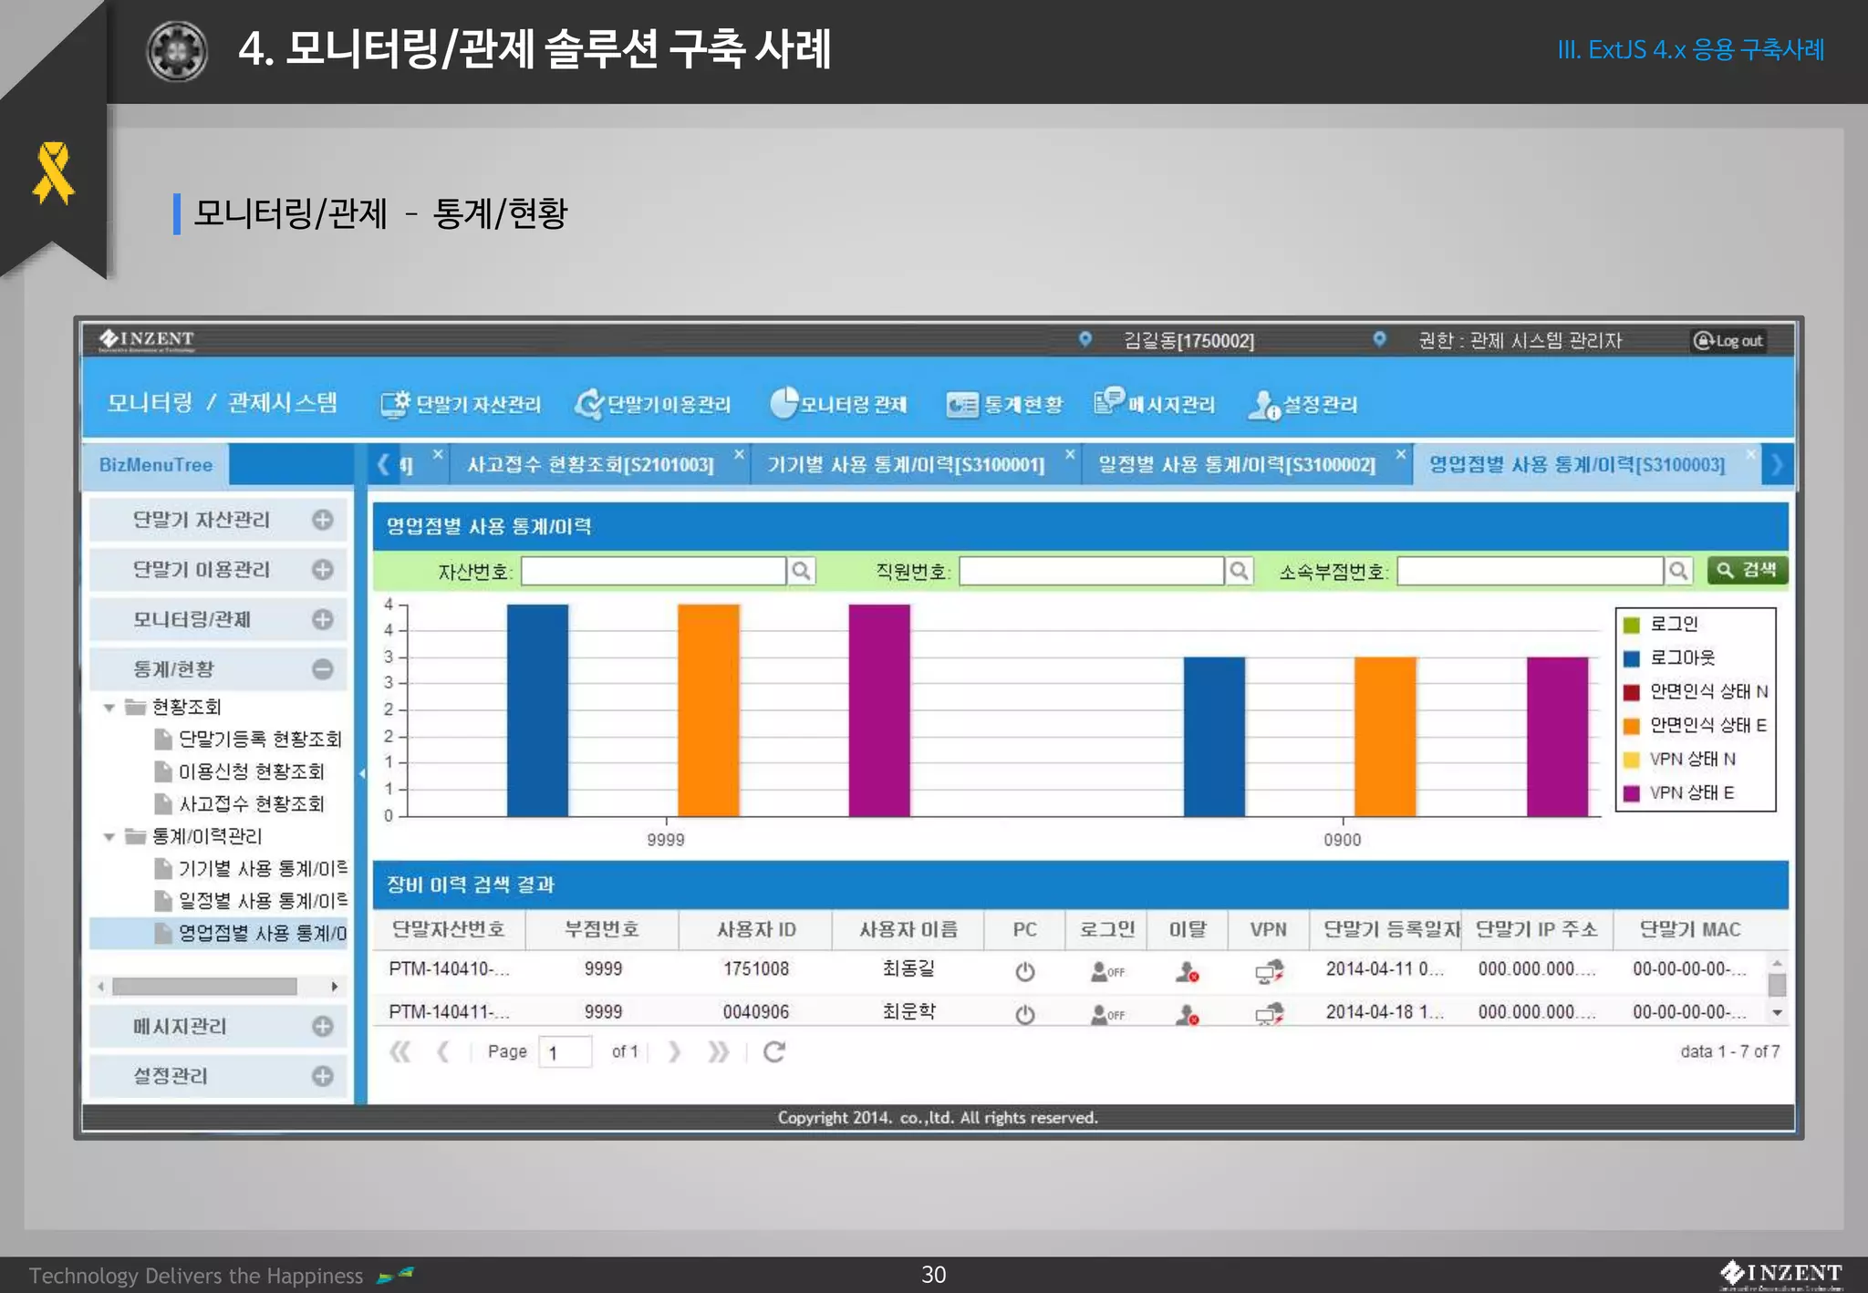This screenshot has height=1293, width=1868.
Task: Toggle VPN 상태 N legend swatch
Action: [1632, 760]
